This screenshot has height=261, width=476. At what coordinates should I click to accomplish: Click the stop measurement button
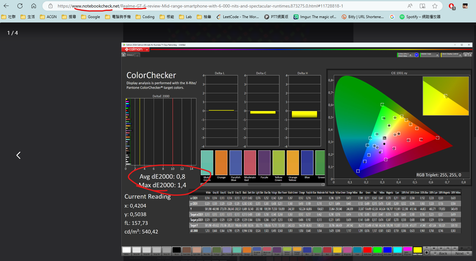click(x=434, y=249)
